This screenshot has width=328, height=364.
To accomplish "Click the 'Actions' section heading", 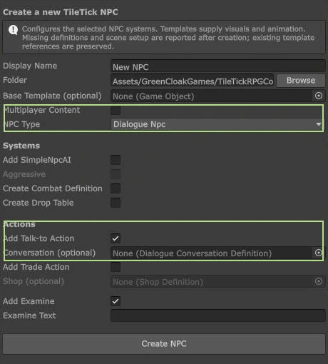I will point(19,224).
